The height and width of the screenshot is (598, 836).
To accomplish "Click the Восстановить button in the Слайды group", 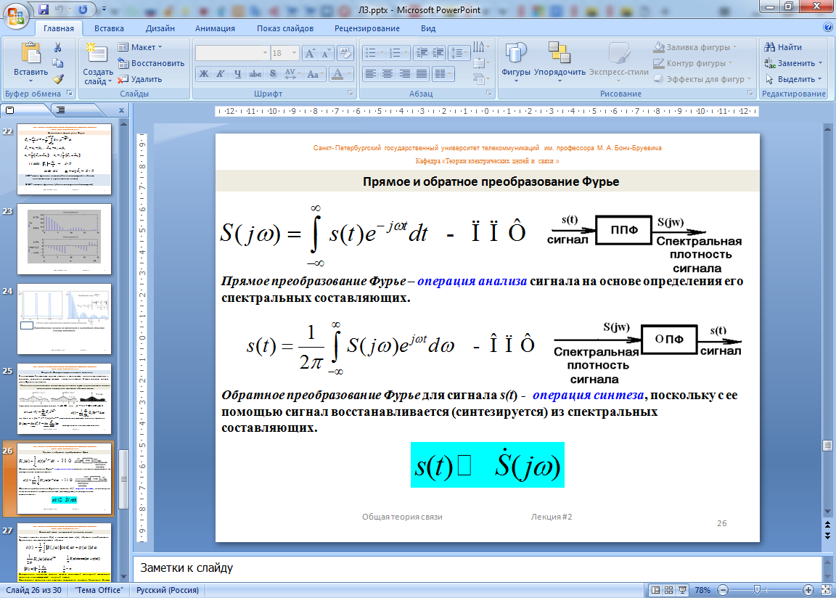I will [x=151, y=63].
